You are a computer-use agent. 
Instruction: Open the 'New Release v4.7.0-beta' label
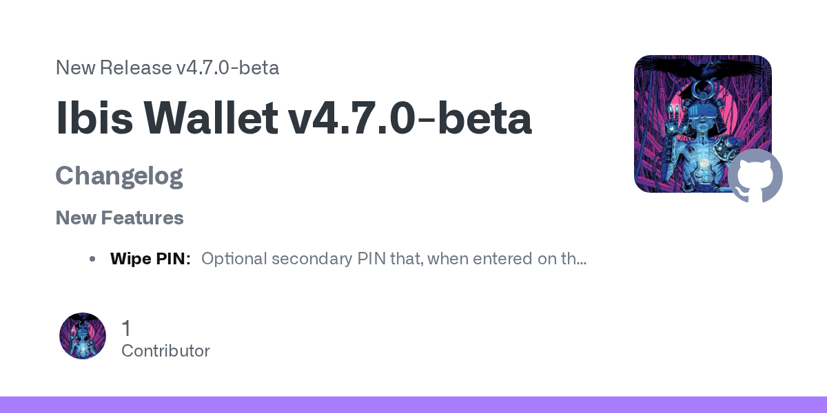[x=167, y=67]
